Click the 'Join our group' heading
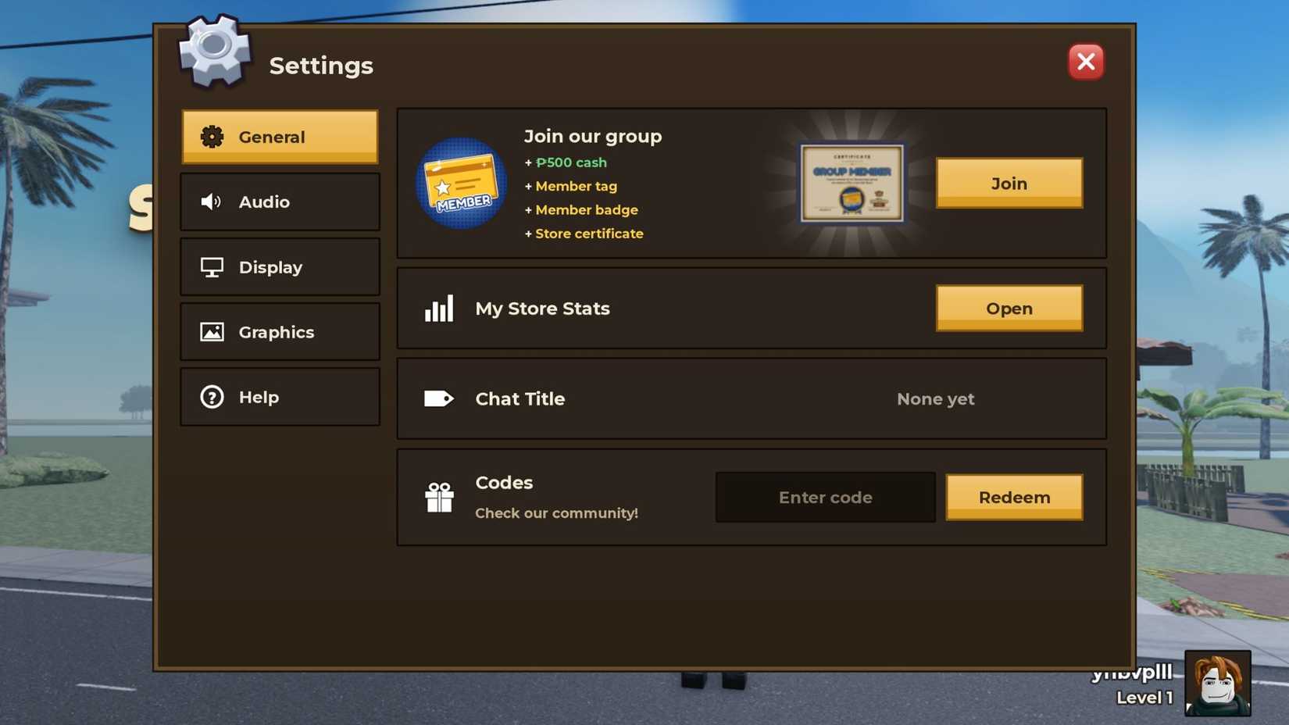 593,136
